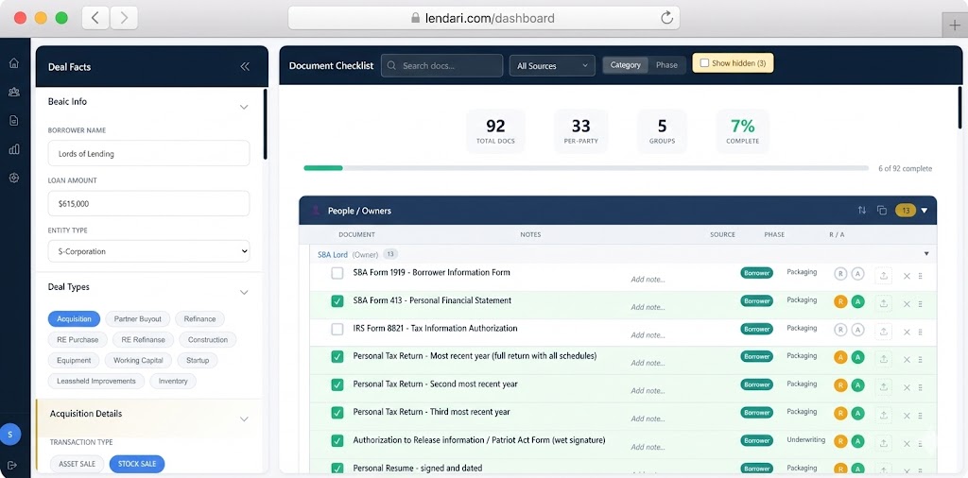Switch to the Category view tab
This screenshot has width=968, height=478.
pos(626,65)
